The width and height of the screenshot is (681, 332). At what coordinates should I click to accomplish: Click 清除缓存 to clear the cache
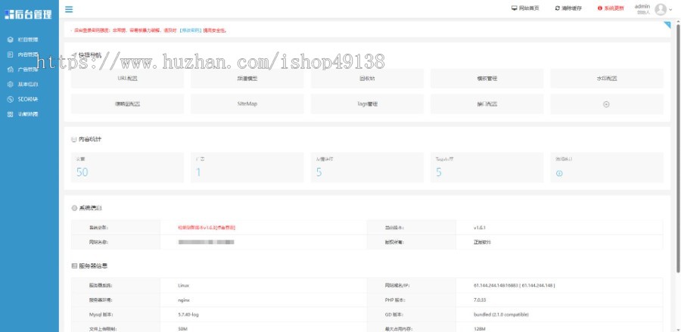pyautogui.click(x=568, y=8)
